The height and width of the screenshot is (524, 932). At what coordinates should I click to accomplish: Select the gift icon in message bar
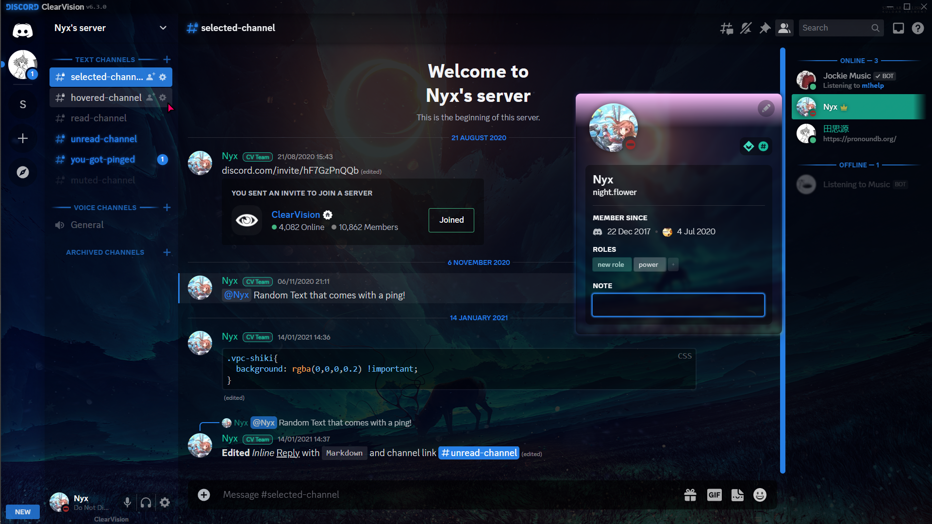pyautogui.click(x=690, y=494)
